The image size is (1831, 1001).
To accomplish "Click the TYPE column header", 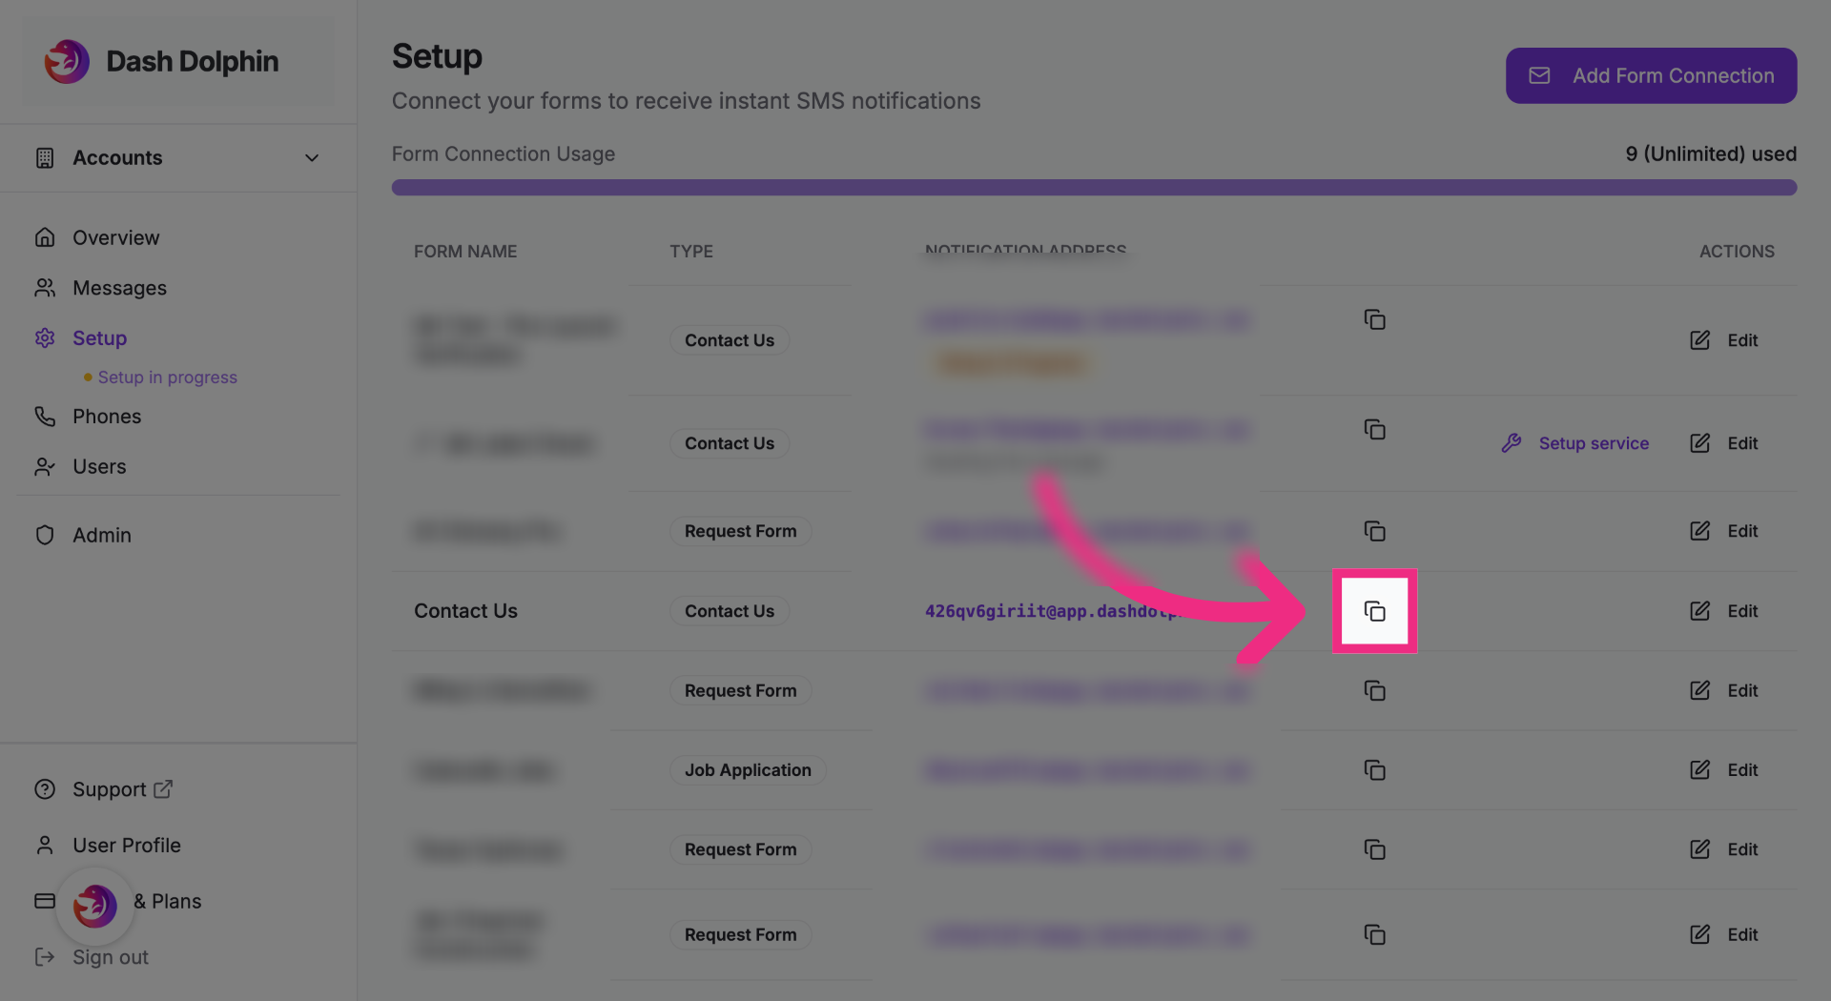I will [x=691, y=252].
